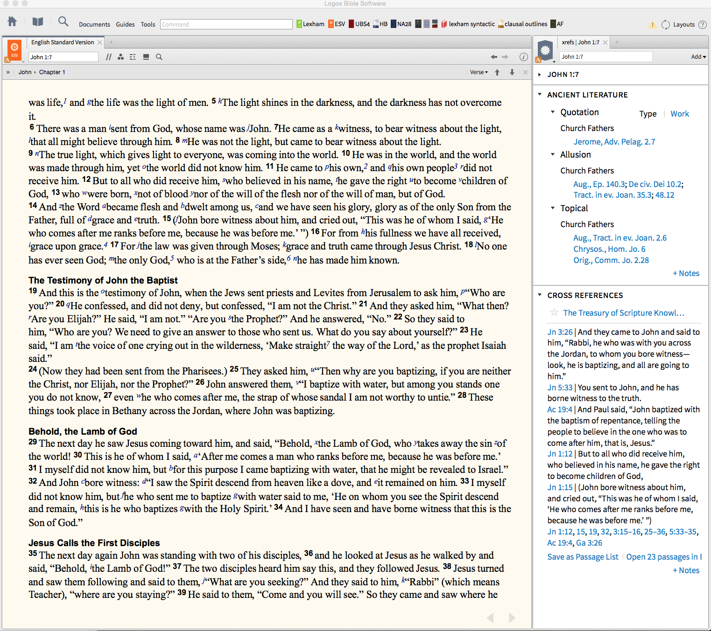This screenshot has width=711, height=631.
Task: Collapse the ANCIENT LITERATURE section
Action: pyautogui.click(x=540, y=94)
